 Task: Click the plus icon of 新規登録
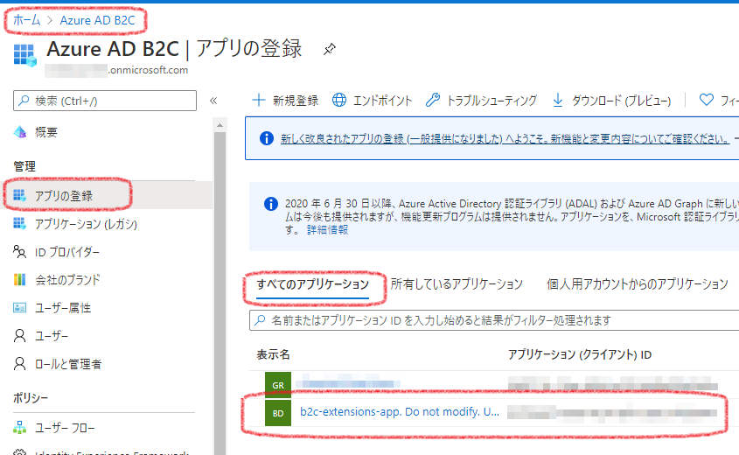coord(259,100)
